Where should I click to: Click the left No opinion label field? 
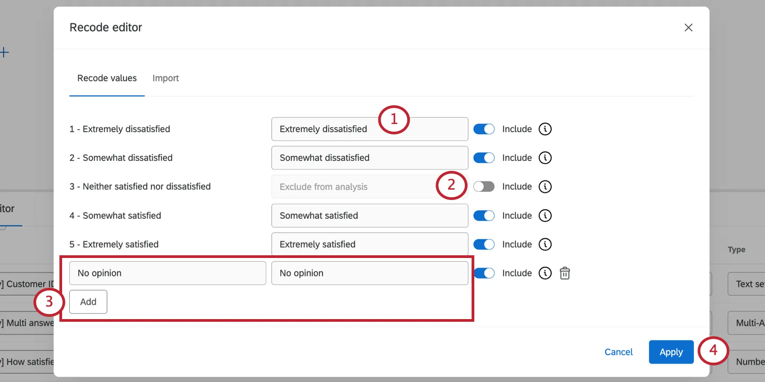point(167,273)
